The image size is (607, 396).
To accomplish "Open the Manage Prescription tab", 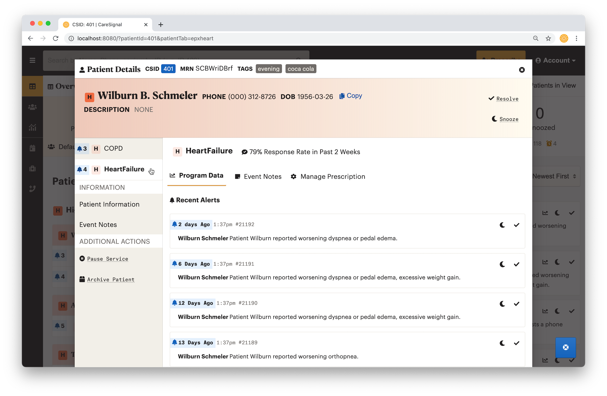I will point(328,176).
